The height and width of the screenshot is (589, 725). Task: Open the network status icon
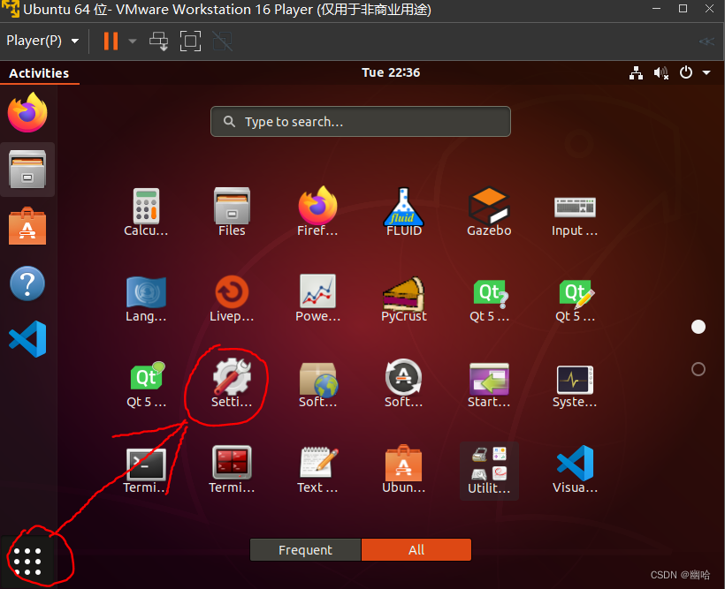click(x=637, y=72)
